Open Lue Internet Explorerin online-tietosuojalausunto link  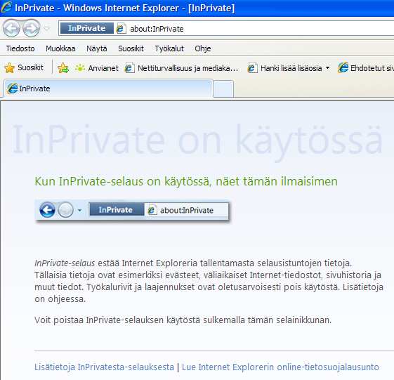click(280, 367)
